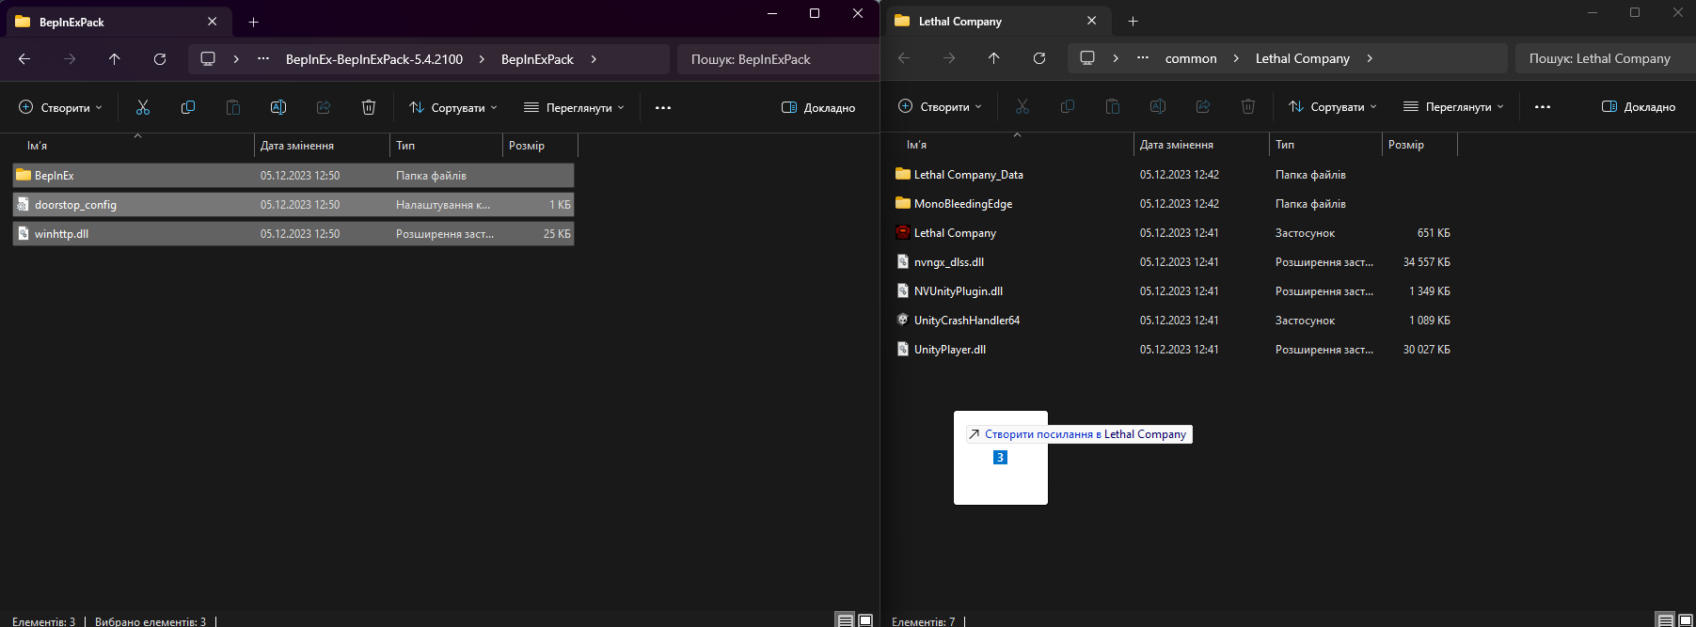Select NVUnityPlugin.dll file
The image size is (1696, 627).
click(1173, 291)
